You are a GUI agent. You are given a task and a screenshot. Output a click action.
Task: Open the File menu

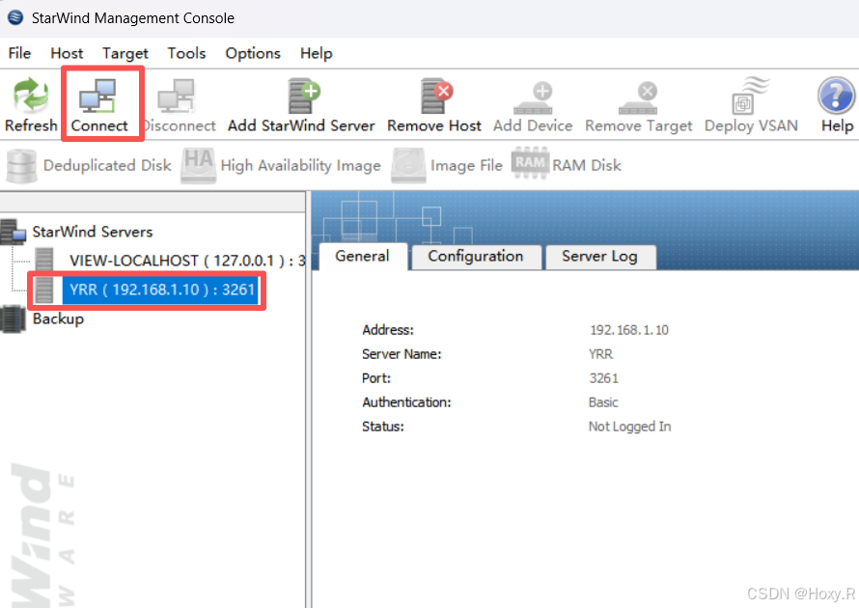point(19,53)
